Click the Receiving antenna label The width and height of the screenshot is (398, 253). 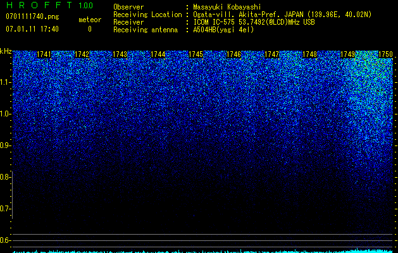[x=146, y=30]
